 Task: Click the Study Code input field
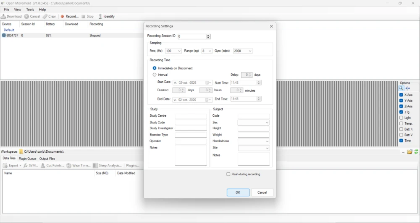coord(191,123)
